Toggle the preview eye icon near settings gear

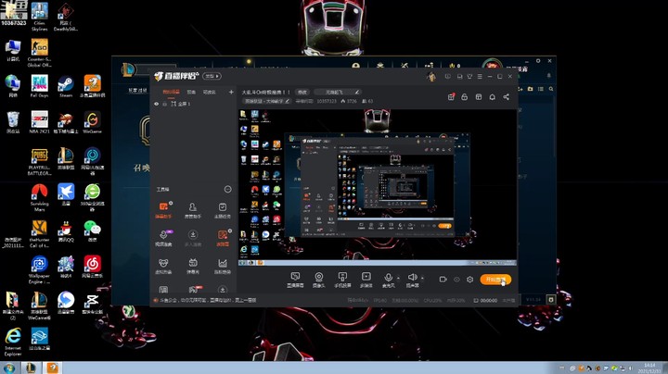456,280
